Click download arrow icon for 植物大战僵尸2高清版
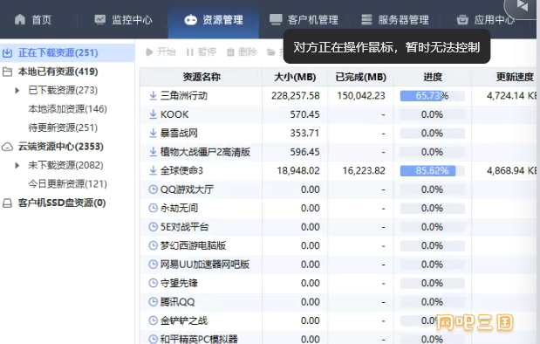This screenshot has height=344, width=540. click(153, 152)
